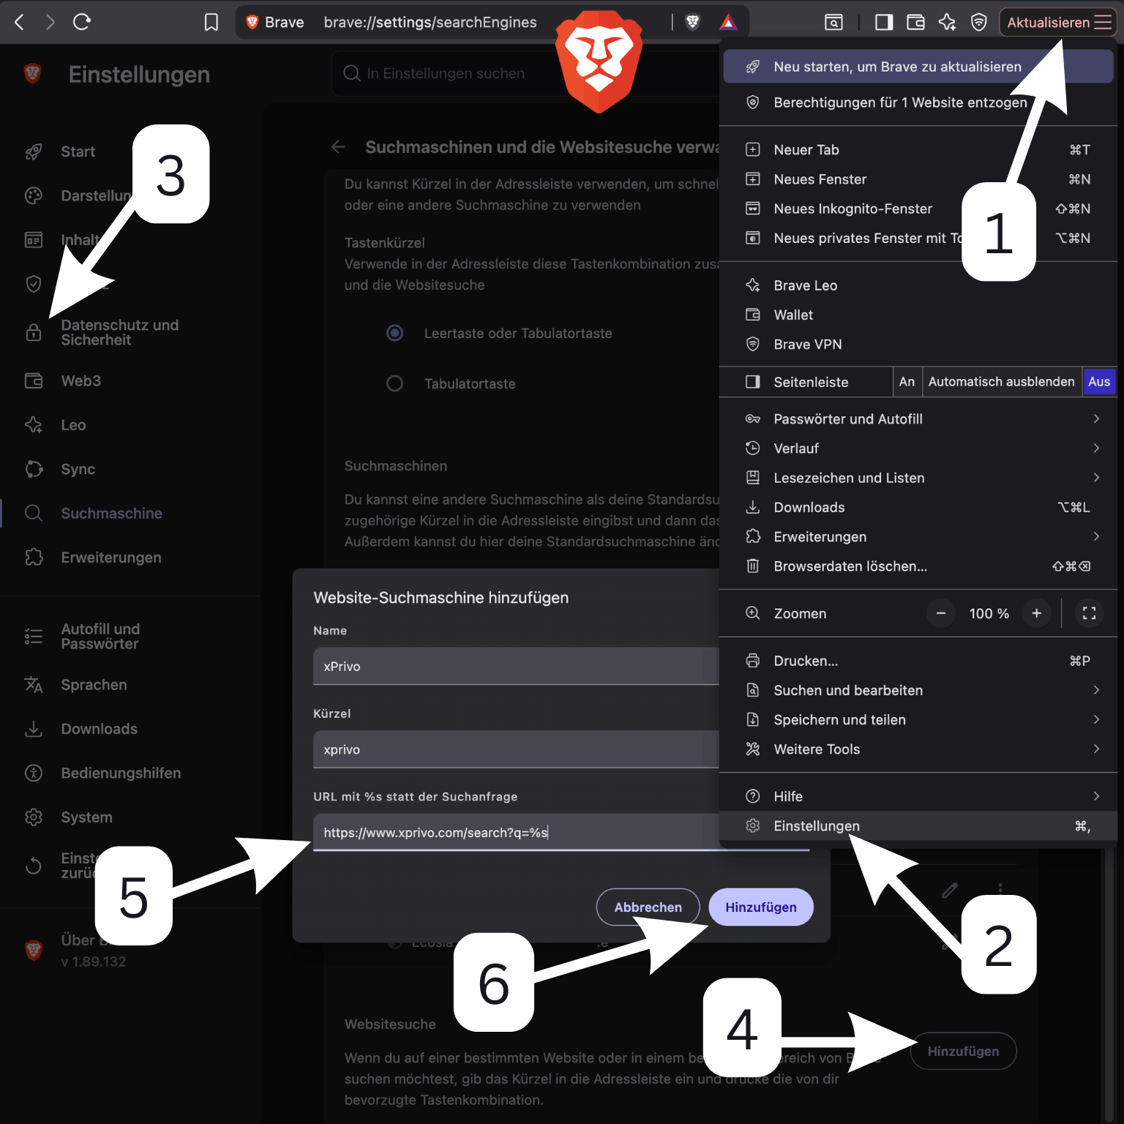
Task: Open Brave Shields lion icon in address bar
Action: 692,22
